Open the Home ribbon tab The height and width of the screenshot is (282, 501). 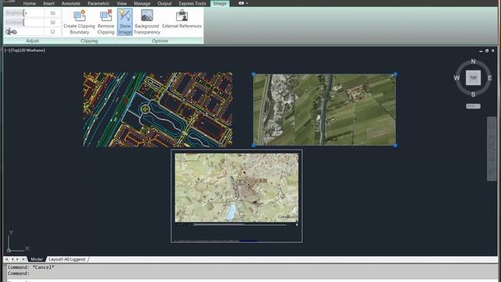[x=30, y=3]
